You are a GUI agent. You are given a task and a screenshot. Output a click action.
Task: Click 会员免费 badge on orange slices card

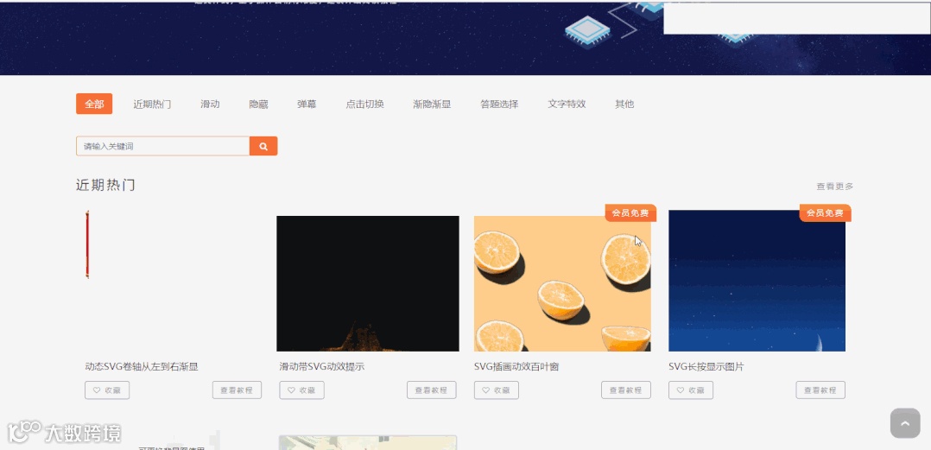(x=630, y=212)
